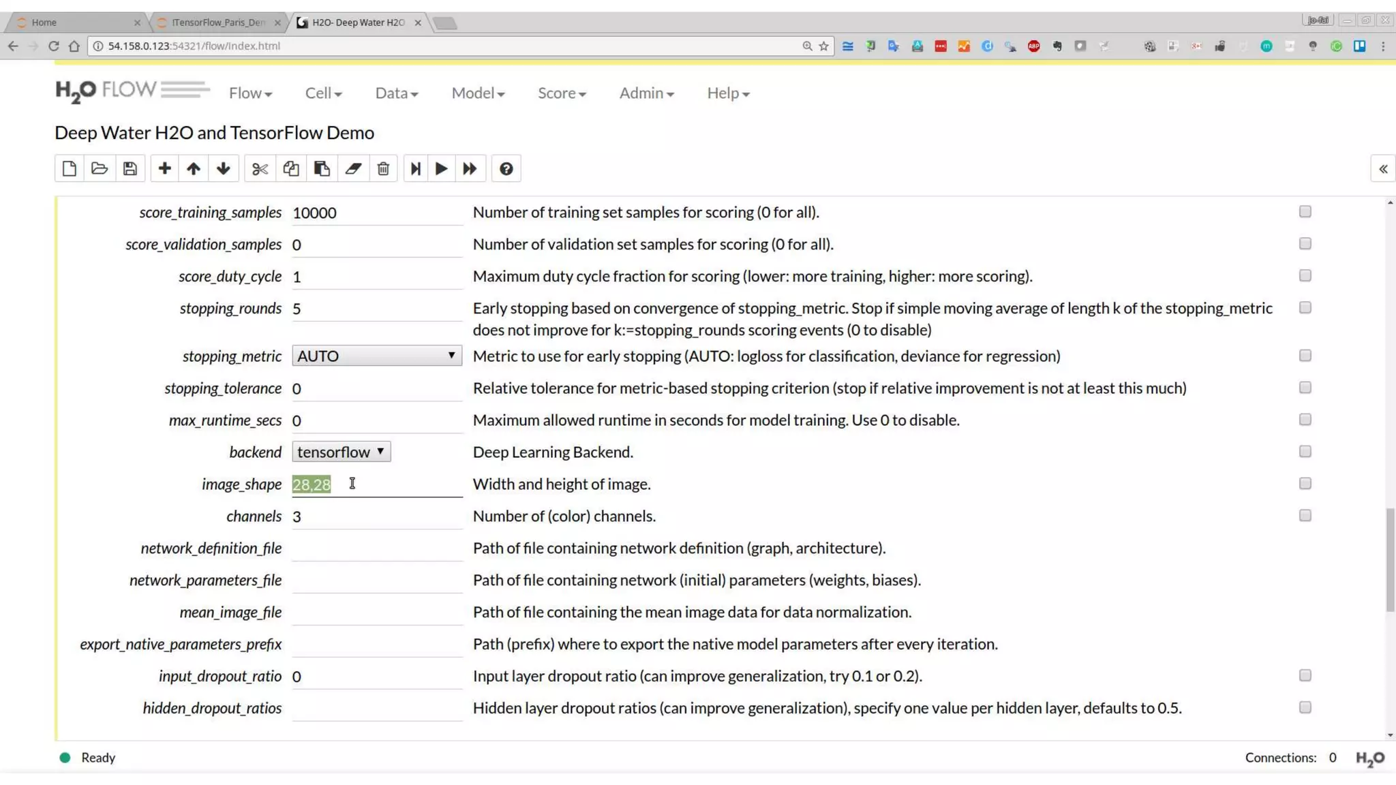Run current cell with play icon
Image resolution: width=1396 pixels, height=785 pixels.
pyautogui.click(x=441, y=168)
